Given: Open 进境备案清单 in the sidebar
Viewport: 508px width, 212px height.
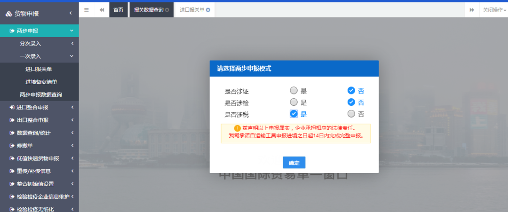Looking at the screenshot, I should click(41, 82).
